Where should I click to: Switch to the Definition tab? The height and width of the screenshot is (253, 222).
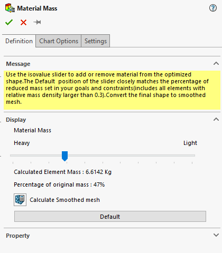point(19,41)
